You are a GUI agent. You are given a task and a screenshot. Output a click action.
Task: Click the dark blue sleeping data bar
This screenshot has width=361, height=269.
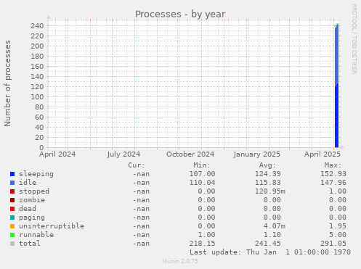click(x=336, y=116)
